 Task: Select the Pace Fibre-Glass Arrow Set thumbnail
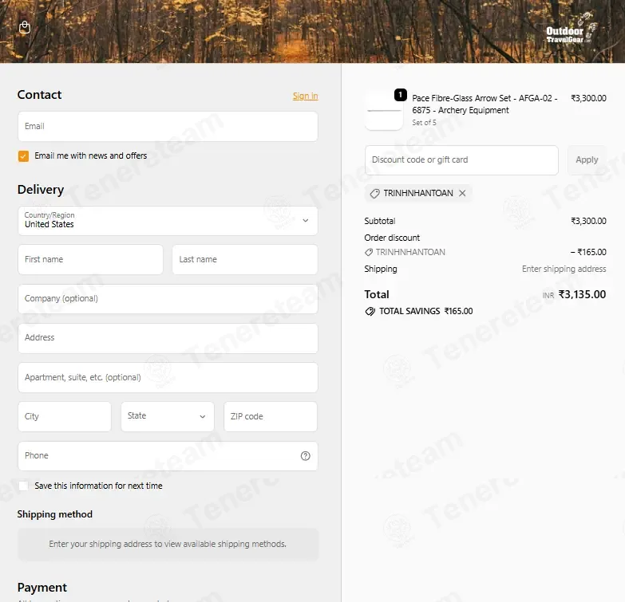tap(384, 111)
